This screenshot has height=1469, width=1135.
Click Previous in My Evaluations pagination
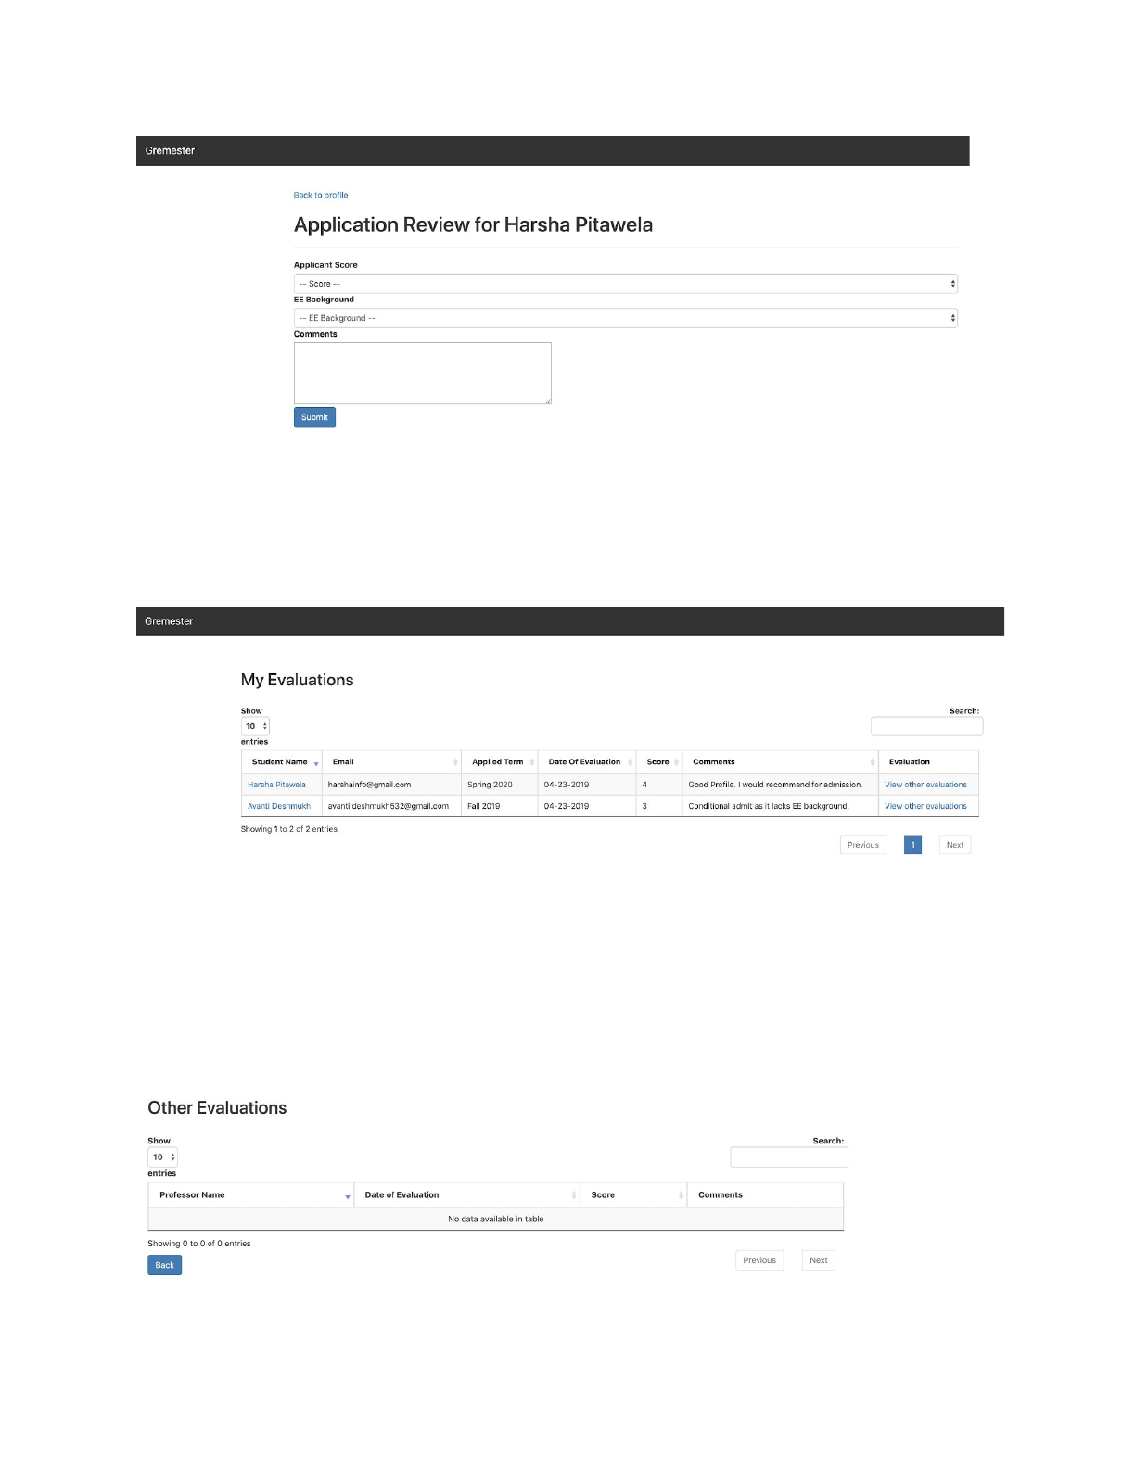tap(863, 845)
